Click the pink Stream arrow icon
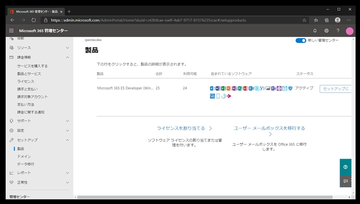 (x=229, y=96)
